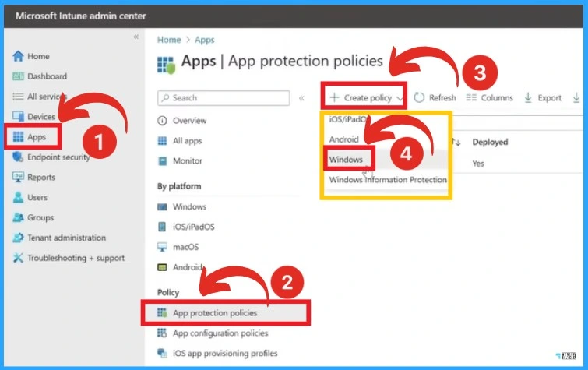
Task: Open Troubleshooting + support label
Action: (76, 258)
